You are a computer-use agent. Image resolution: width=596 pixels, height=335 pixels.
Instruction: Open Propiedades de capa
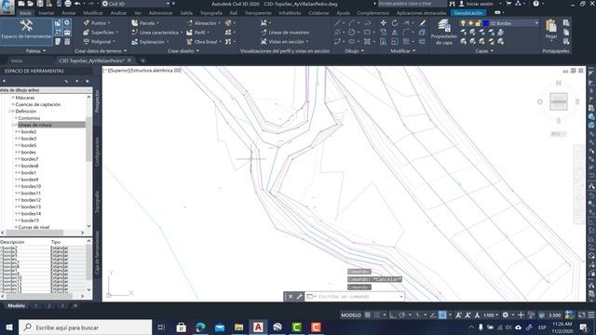(443, 32)
